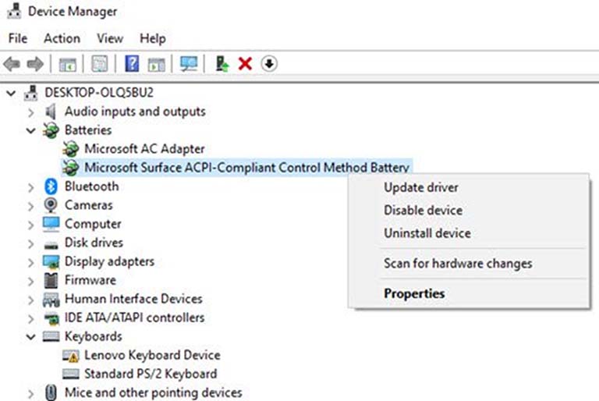The image size is (599, 401).
Task: Click the Microsoft AC Adapter battery icon
Action: [71, 149]
